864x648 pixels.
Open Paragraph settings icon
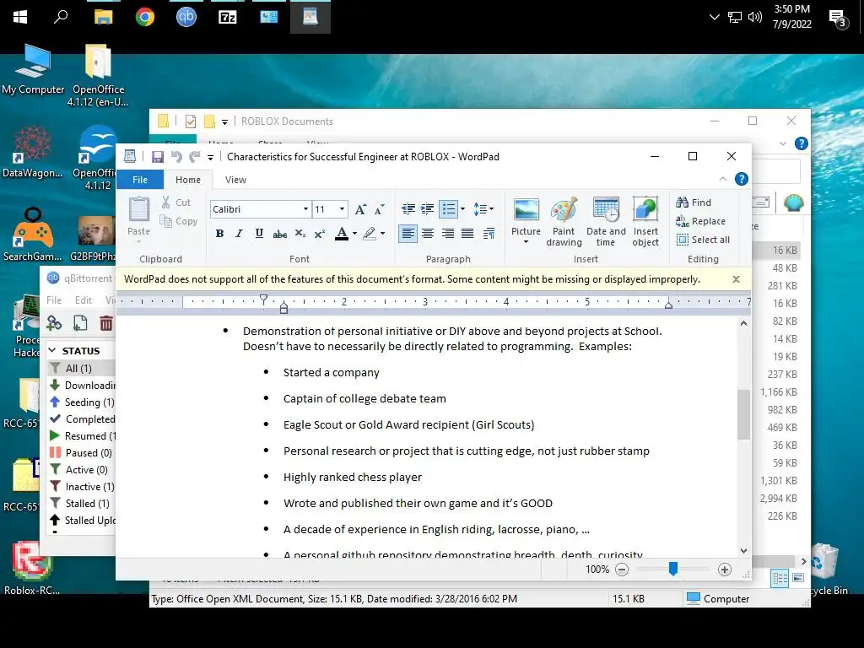point(489,234)
